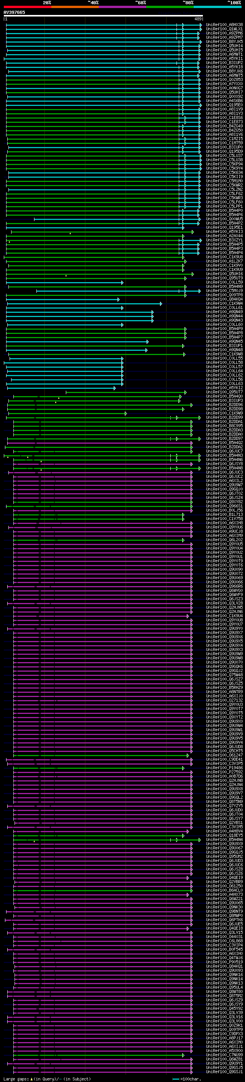Select the UniRef100_Q9U090 label

[x=224, y=569]
